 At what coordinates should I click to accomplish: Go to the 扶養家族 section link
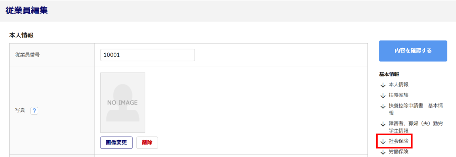(399, 95)
